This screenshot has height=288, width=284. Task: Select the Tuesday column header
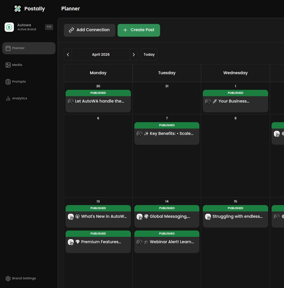pos(167,73)
